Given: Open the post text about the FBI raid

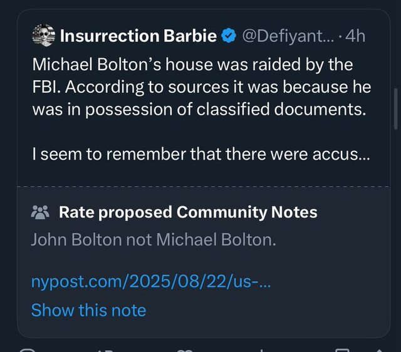Looking at the screenshot, I should click(200, 88).
